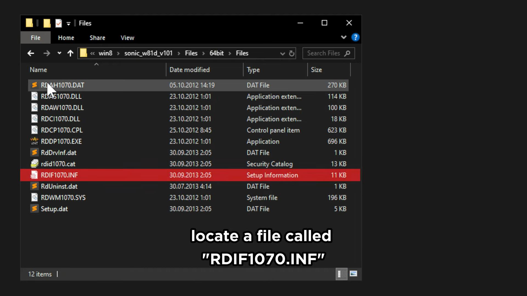Viewport: 527px width, 296px height.
Task: Click the 12 items status text
Action: tap(40, 274)
